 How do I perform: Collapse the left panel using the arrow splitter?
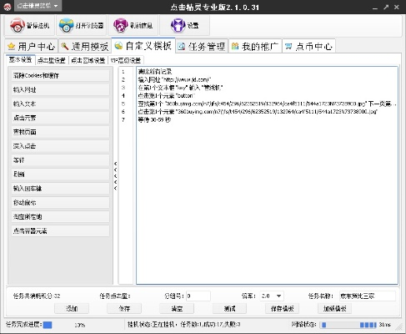[115, 175]
